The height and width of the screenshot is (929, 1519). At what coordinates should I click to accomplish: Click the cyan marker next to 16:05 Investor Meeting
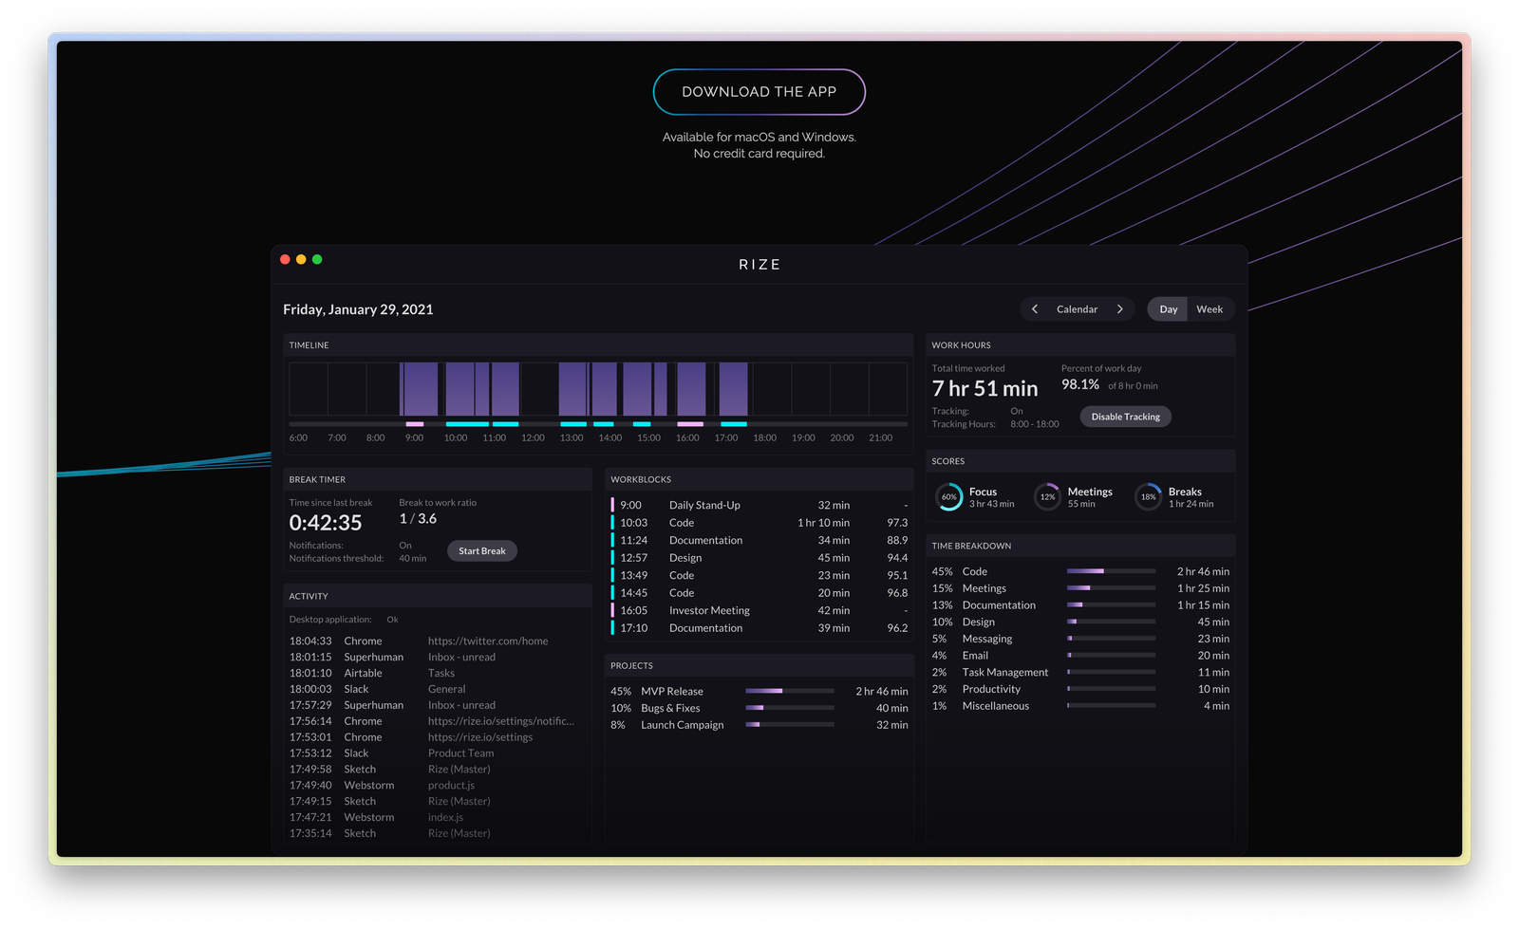click(x=613, y=610)
